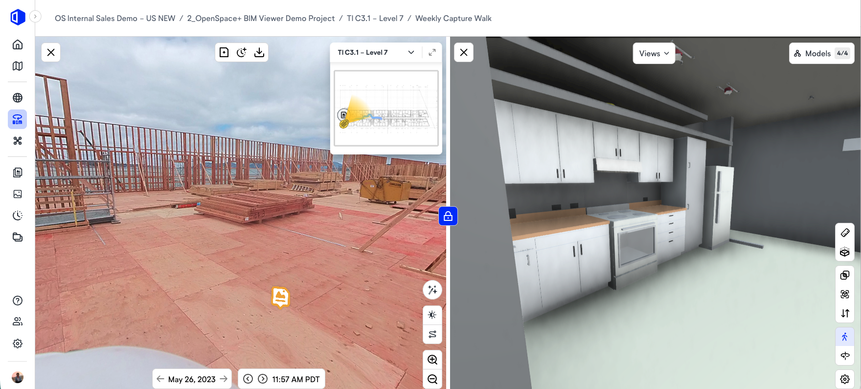
Task: Click the compare captures clock-plus icon
Action: pos(242,52)
